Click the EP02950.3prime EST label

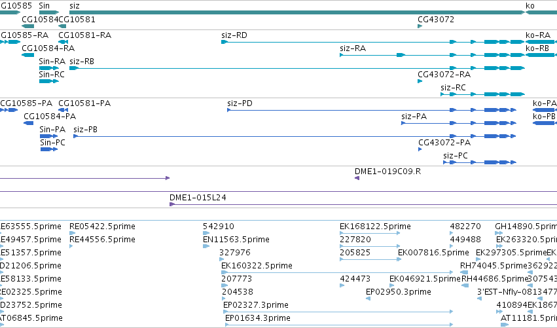[399, 293]
